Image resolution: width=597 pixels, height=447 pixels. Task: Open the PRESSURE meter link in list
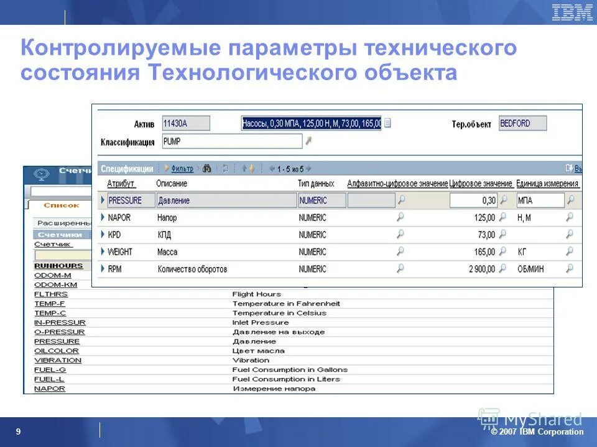click(x=57, y=341)
